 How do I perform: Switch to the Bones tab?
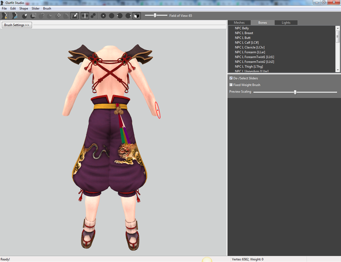click(262, 23)
